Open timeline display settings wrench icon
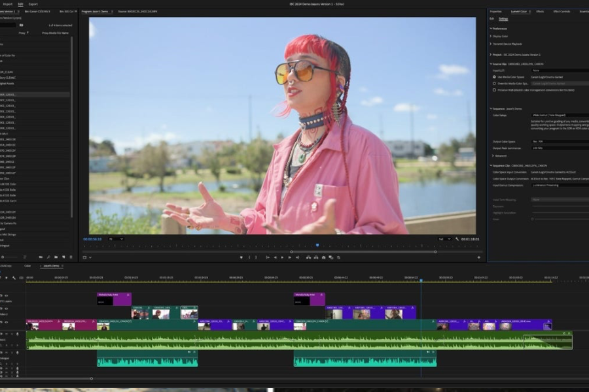Screen dimensions: 589x392 click(14, 278)
